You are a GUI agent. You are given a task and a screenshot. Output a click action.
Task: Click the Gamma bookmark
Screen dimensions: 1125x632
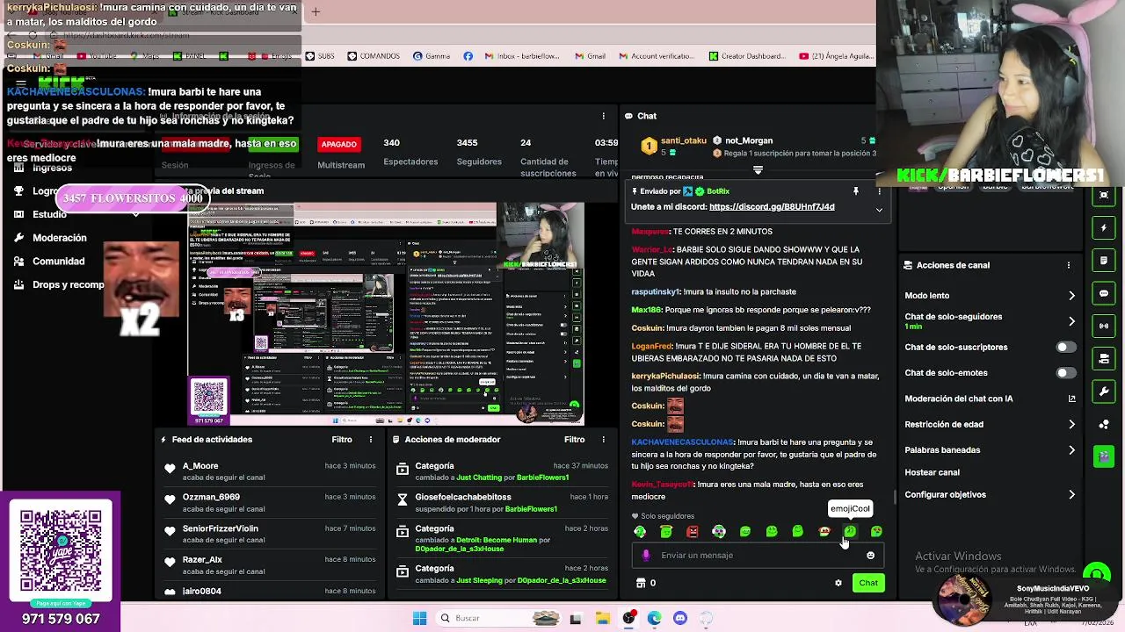click(x=432, y=56)
